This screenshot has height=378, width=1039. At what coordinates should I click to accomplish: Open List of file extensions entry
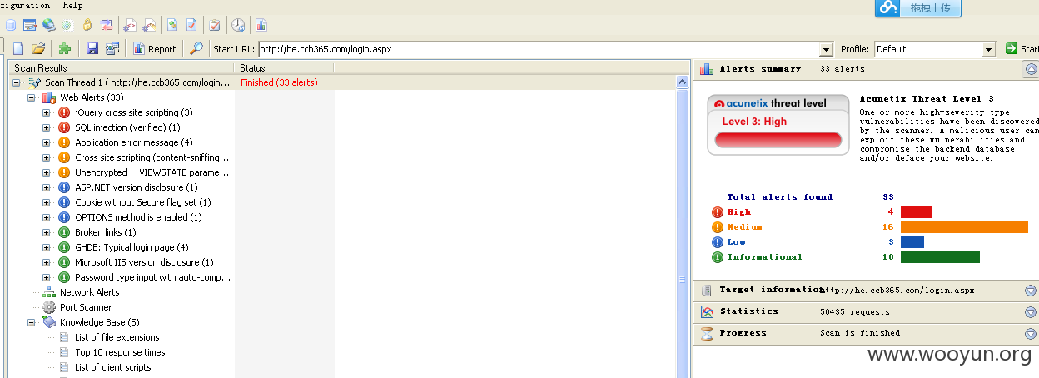117,337
